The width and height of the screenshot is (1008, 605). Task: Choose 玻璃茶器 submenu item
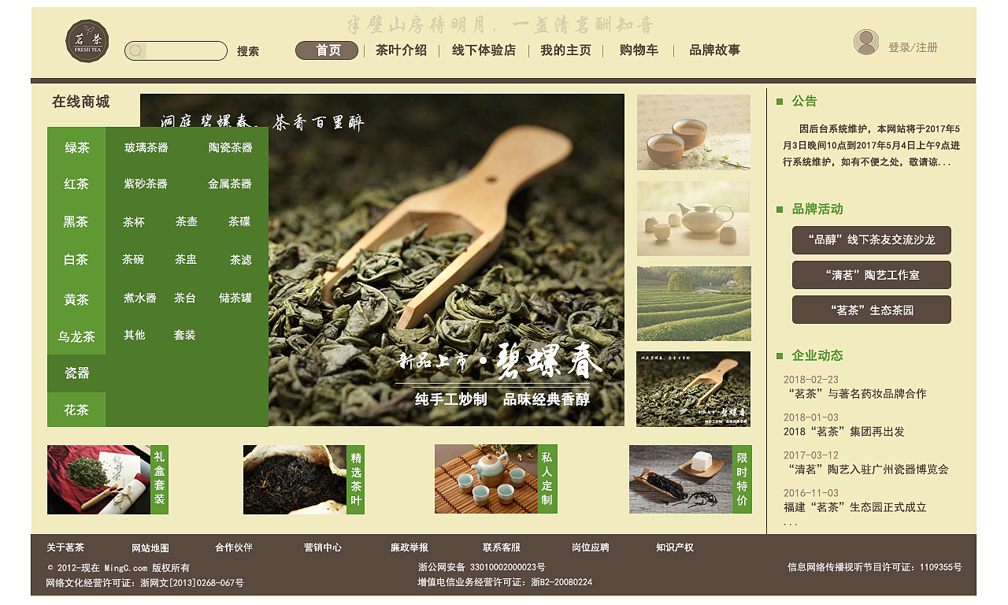coord(146,147)
